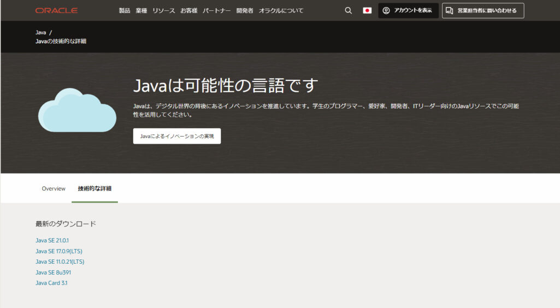Open the search magnifier icon
This screenshot has width=560, height=308.
point(348,11)
